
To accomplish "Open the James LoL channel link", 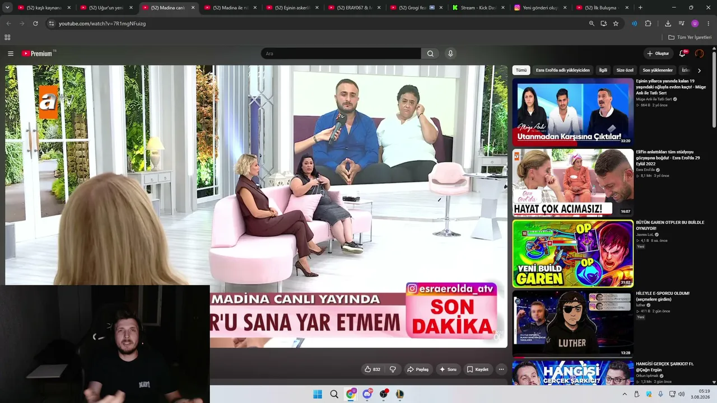I will click(x=644, y=235).
